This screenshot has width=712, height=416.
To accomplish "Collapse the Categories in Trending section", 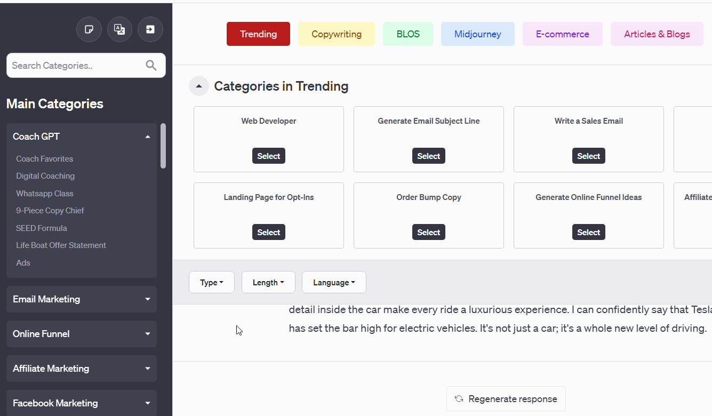I will [199, 86].
